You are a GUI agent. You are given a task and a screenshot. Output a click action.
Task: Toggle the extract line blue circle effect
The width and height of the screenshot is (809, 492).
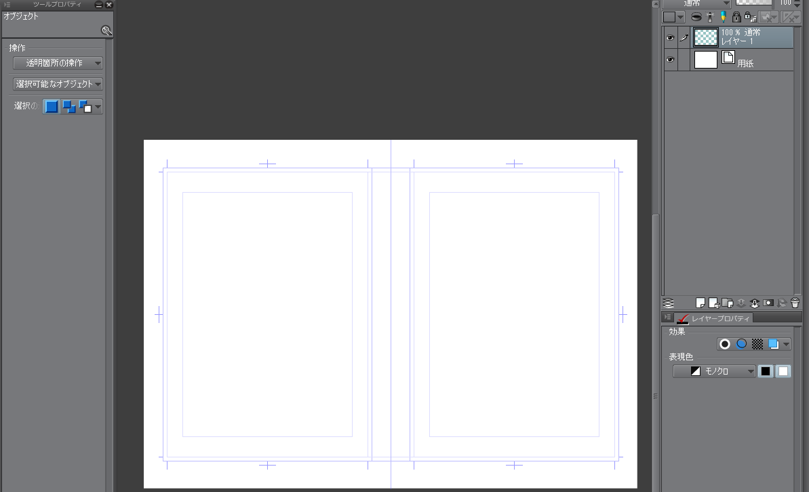coord(741,344)
